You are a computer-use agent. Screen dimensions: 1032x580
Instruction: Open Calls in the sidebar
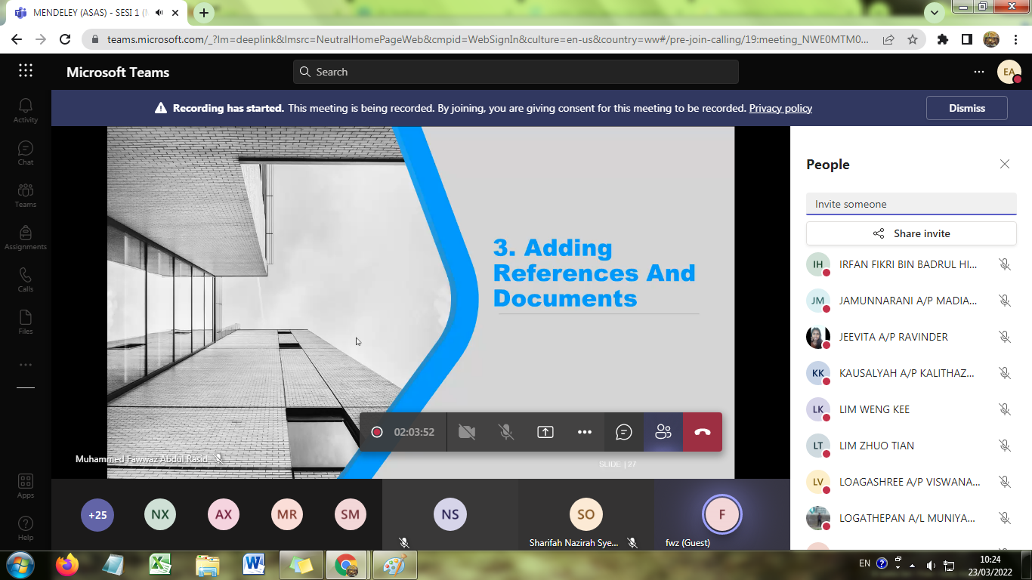click(26, 280)
